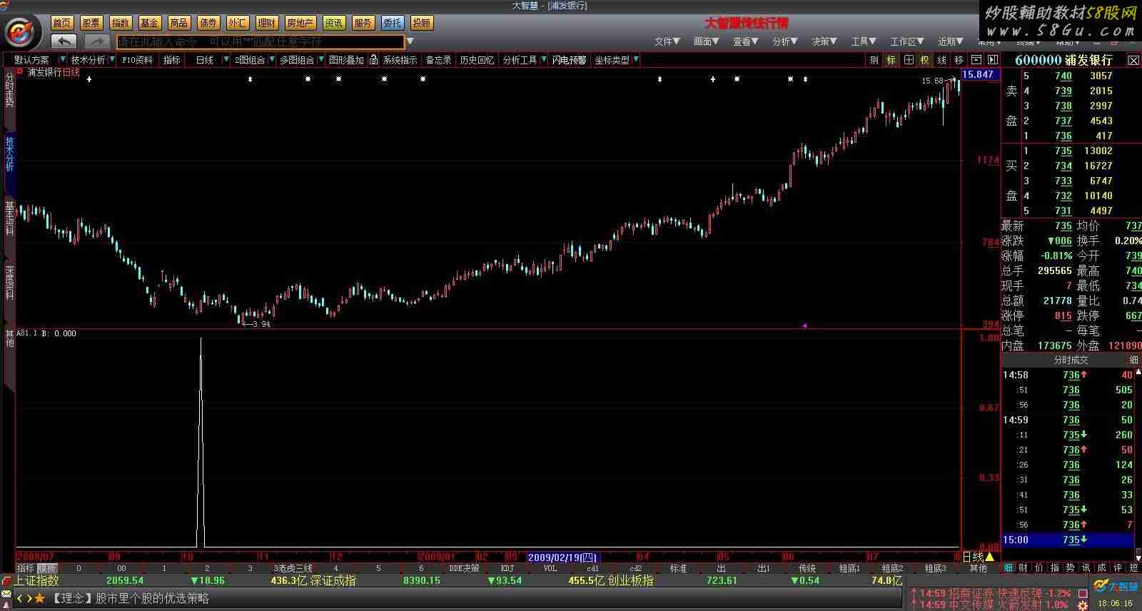Open the 股市里个股的优选策略 news headline
The width and height of the screenshot is (1142, 611).
point(152,598)
